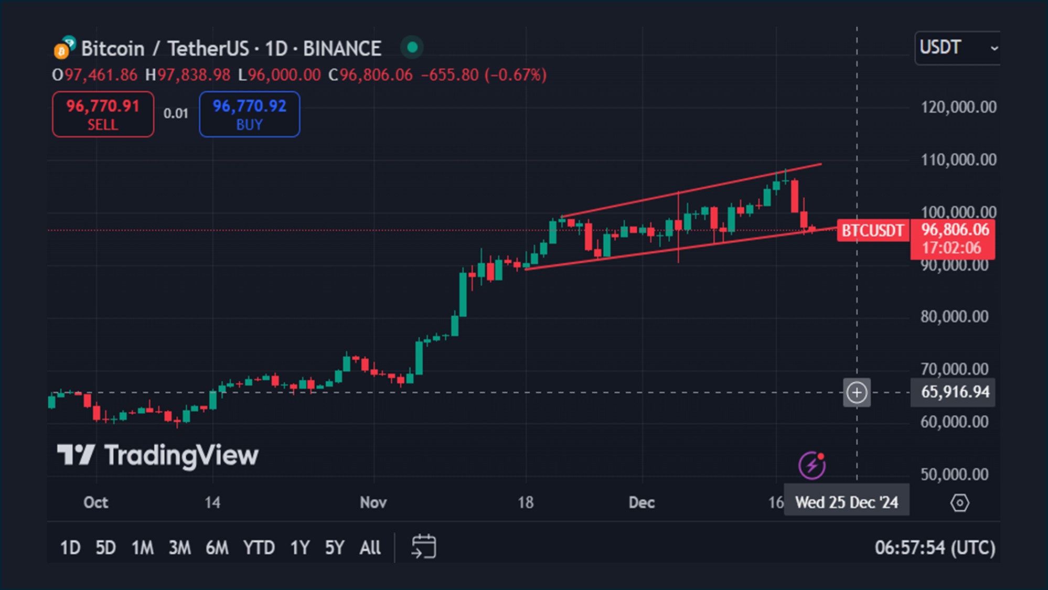1048x590 pixels.
Task: Click the 70,000.00 price axis label
Action: point(954,369)
